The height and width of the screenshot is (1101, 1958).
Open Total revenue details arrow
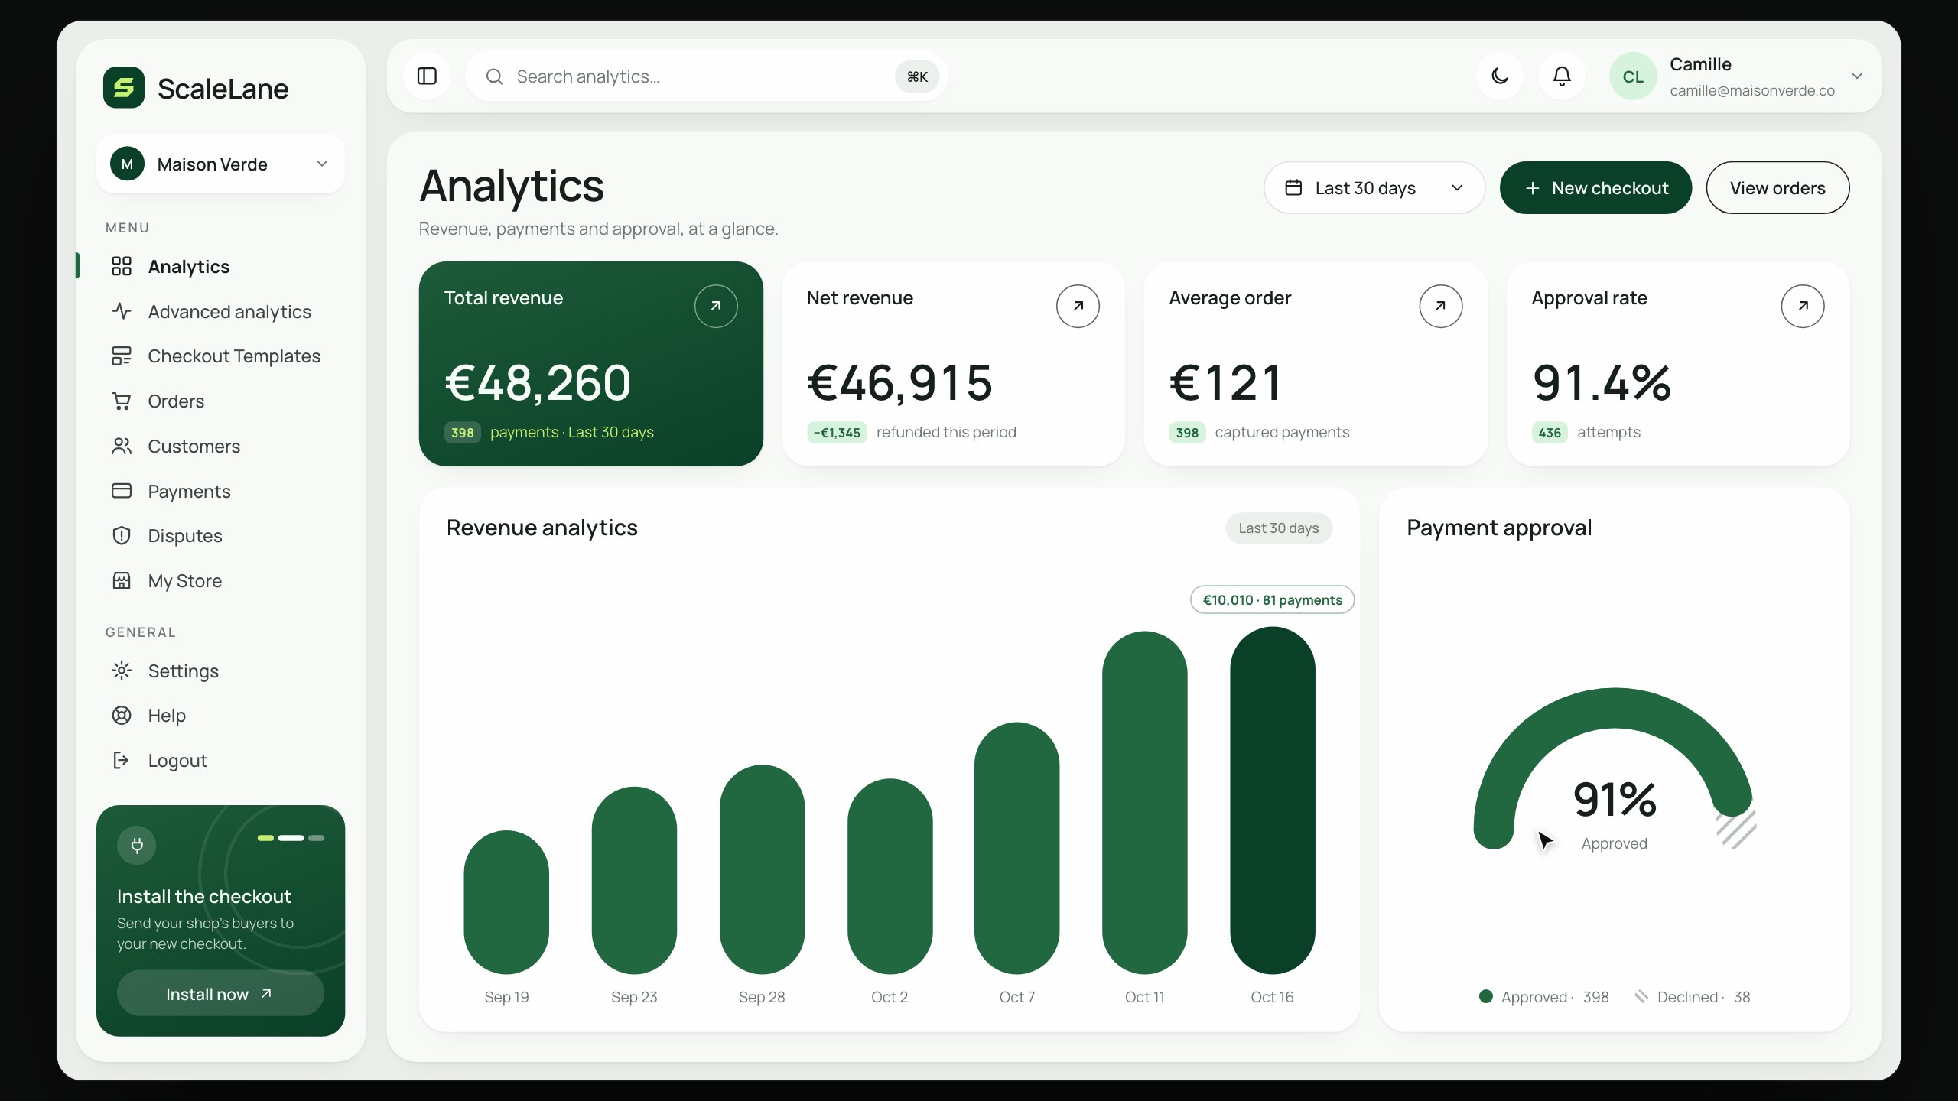tap(716, 306)
